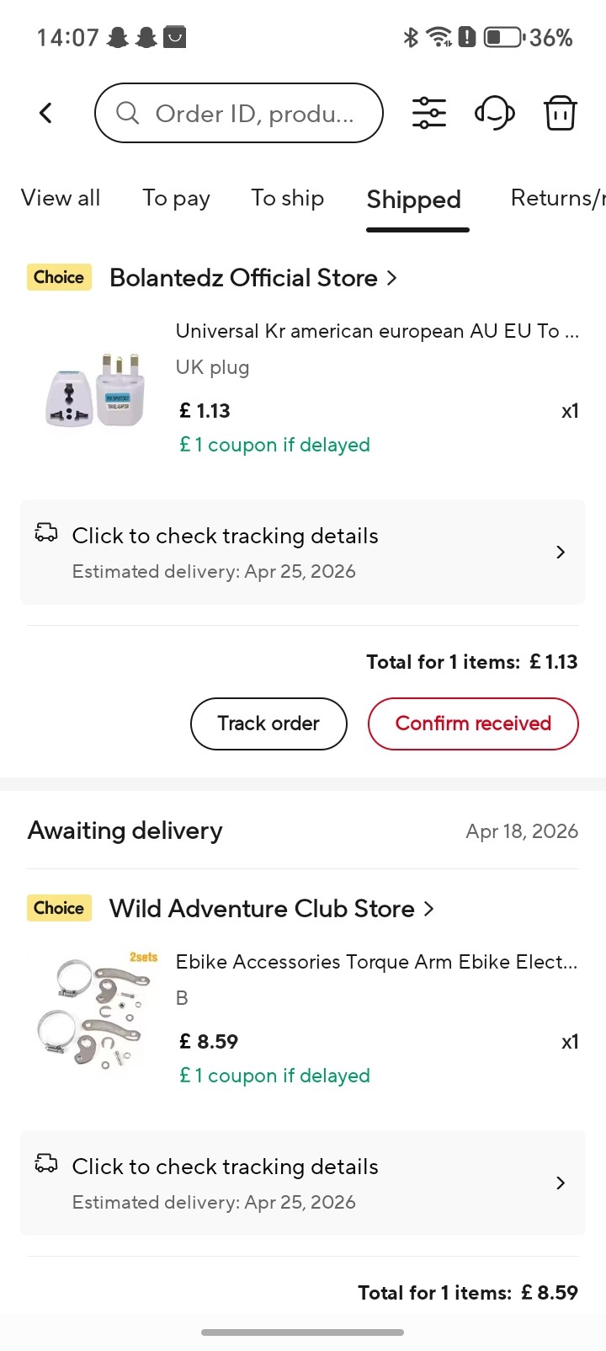Image resolution: width=606 pixels, height=1351 pixels.
Task: Open the Returns tab
Action: pos(558,198)
